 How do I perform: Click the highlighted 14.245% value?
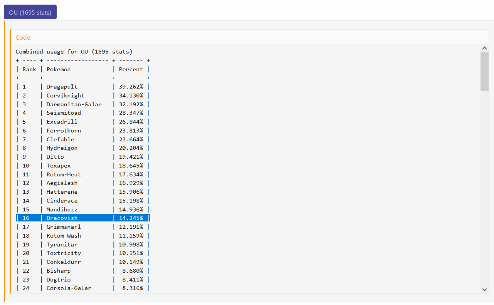coord(131,218)
